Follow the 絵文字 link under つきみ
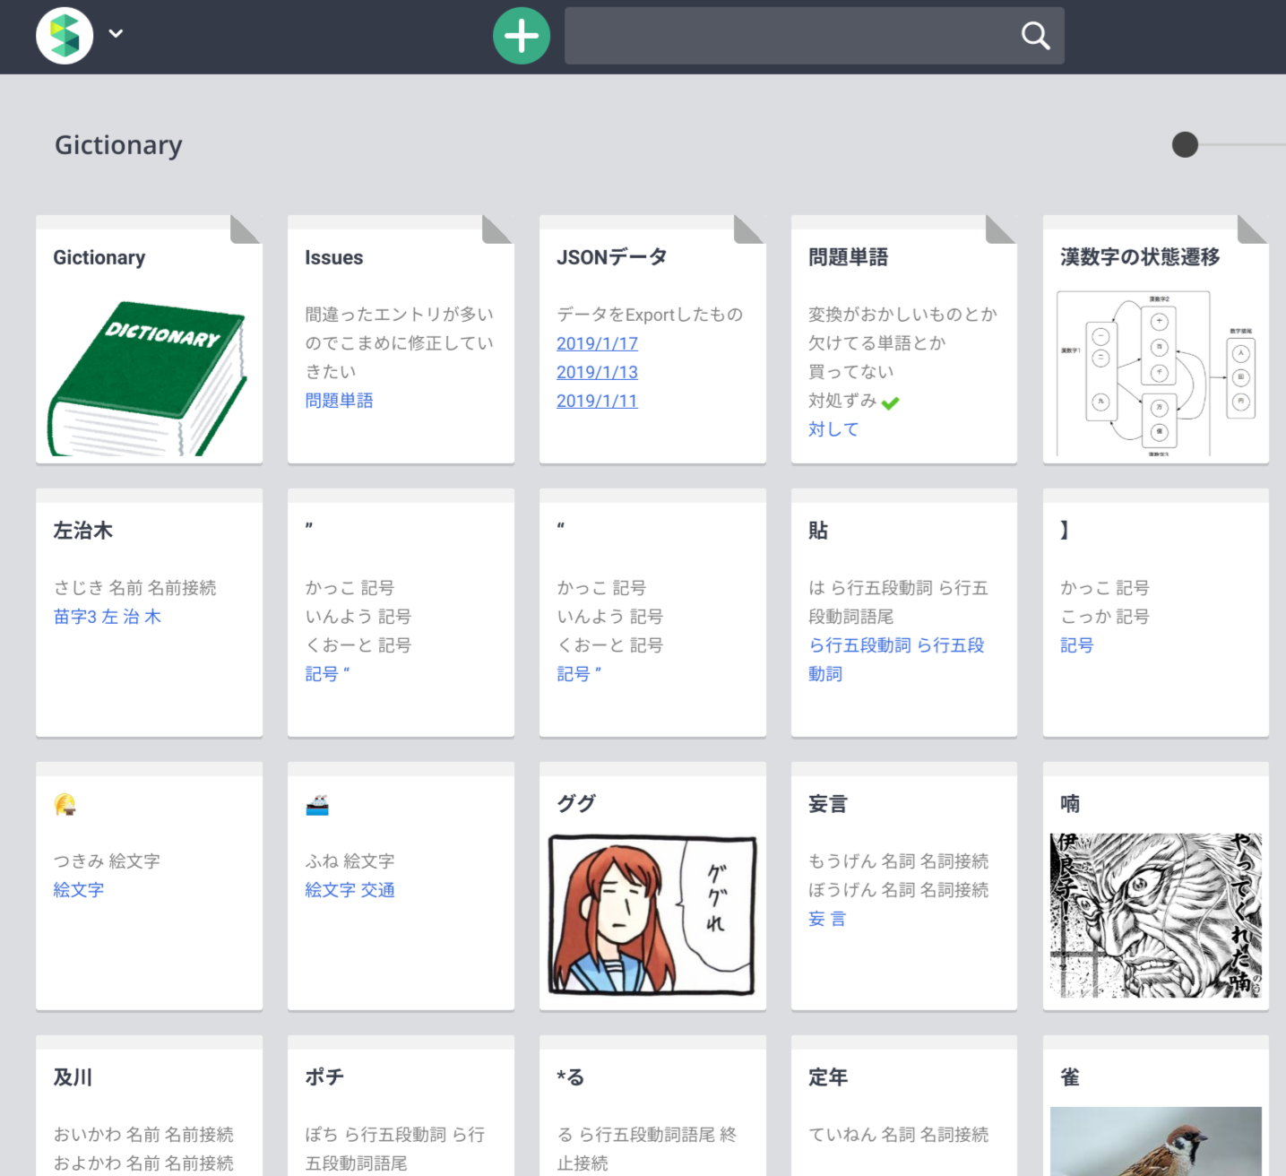 click(x=79, y=890)
